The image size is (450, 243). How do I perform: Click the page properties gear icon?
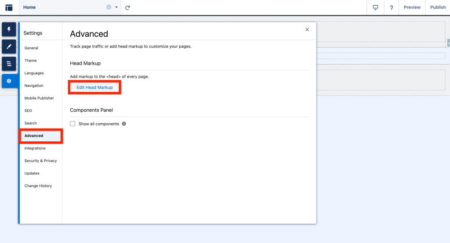tap(109, 7)
